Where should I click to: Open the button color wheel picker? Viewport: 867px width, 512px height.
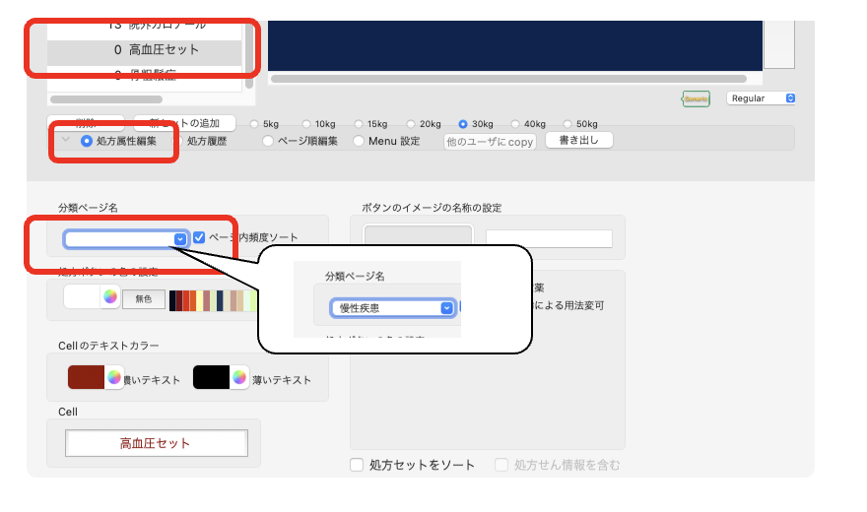pyautogui.click(x=109, y=297)
